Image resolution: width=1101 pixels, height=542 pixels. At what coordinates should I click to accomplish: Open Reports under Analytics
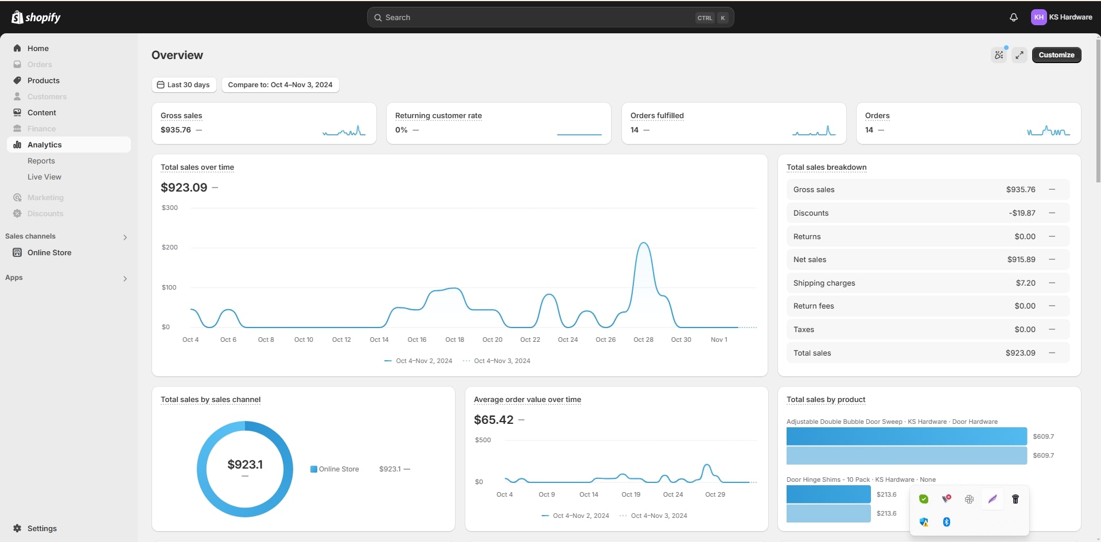41,161
